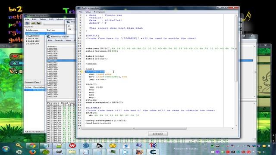Click the highlighted commented line 23
This screenshot has width=276, height=155.
click(95, 72)
